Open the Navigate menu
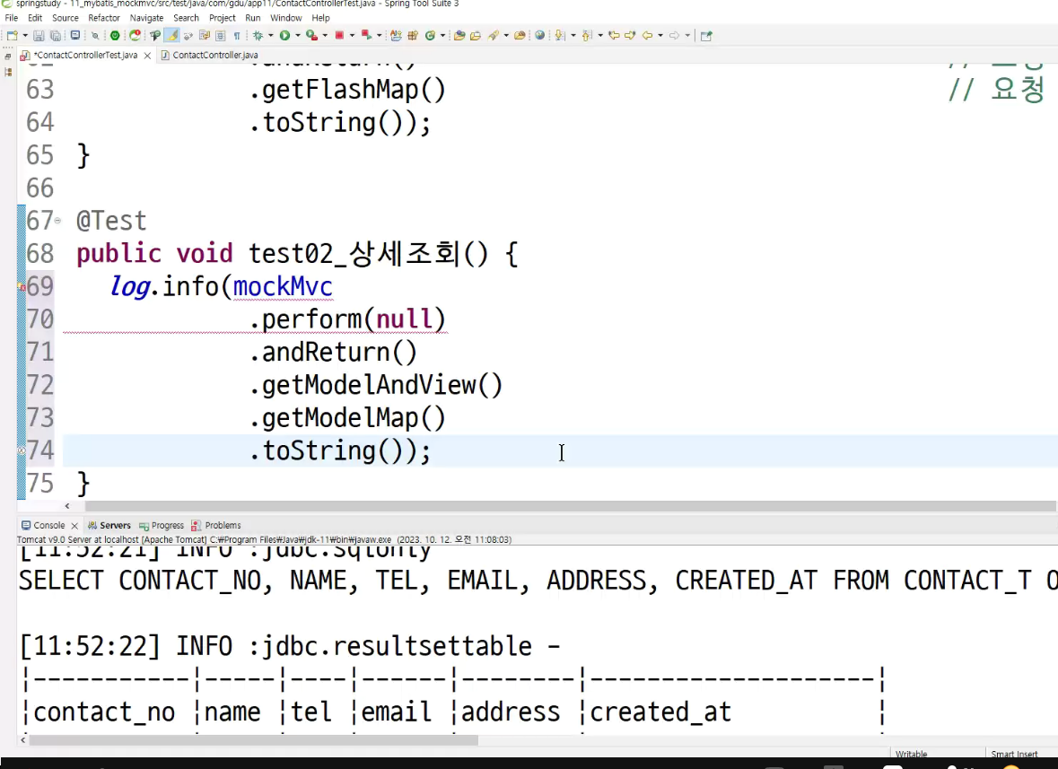This screenshot has height=769, width=1058. click(x=146, y=18)
